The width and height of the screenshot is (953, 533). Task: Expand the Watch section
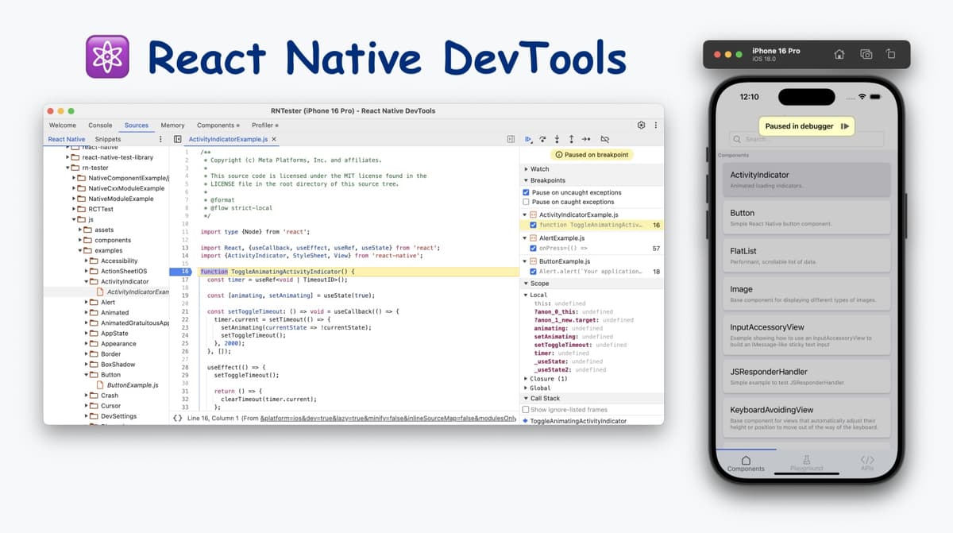[x=525, y=168]
